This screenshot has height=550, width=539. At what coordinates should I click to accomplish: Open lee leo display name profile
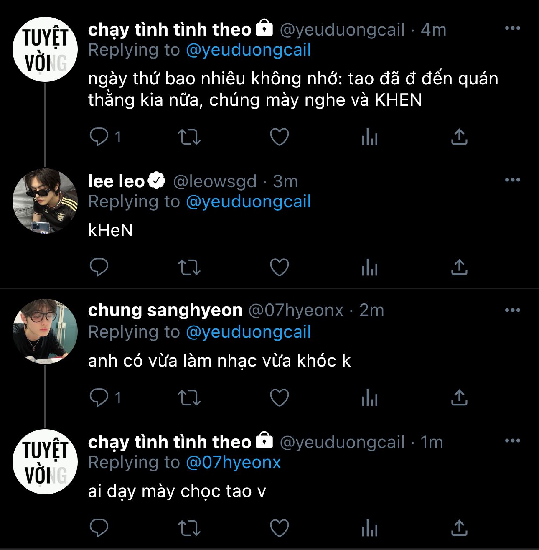click(116, 181)
